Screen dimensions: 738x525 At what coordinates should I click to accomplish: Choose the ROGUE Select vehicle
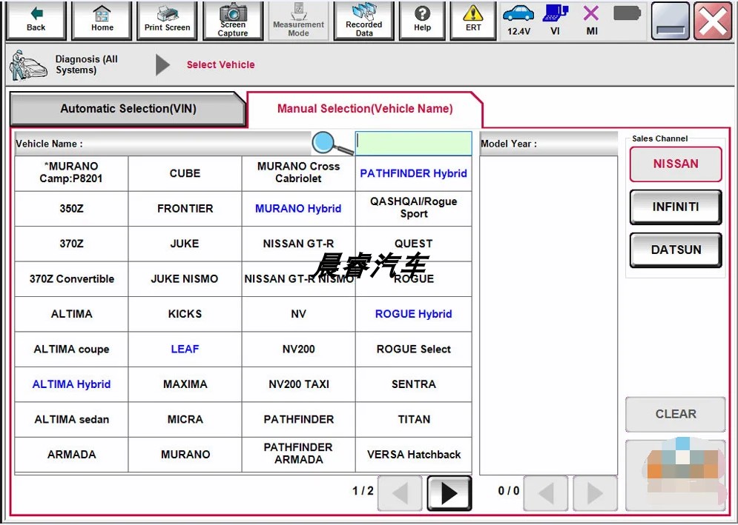pos(414,350)
